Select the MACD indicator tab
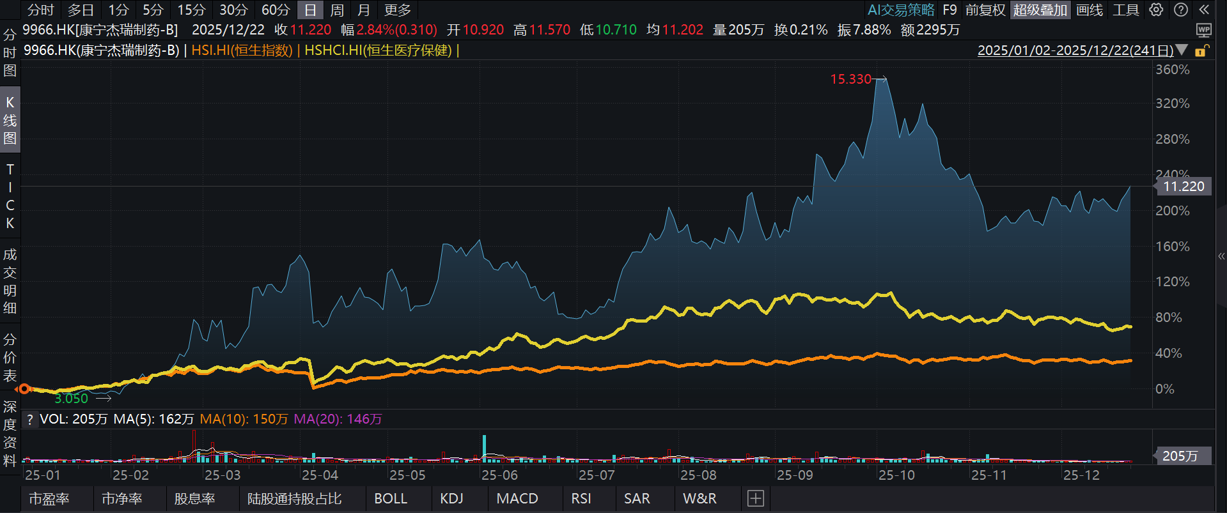Screen dimensions: 1227x513 pyautogui.click(x=517, y=498)
